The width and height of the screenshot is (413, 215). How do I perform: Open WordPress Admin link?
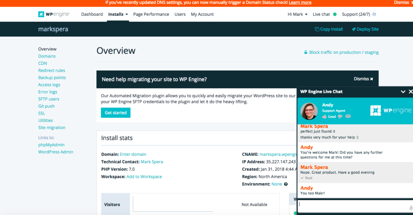56,152
